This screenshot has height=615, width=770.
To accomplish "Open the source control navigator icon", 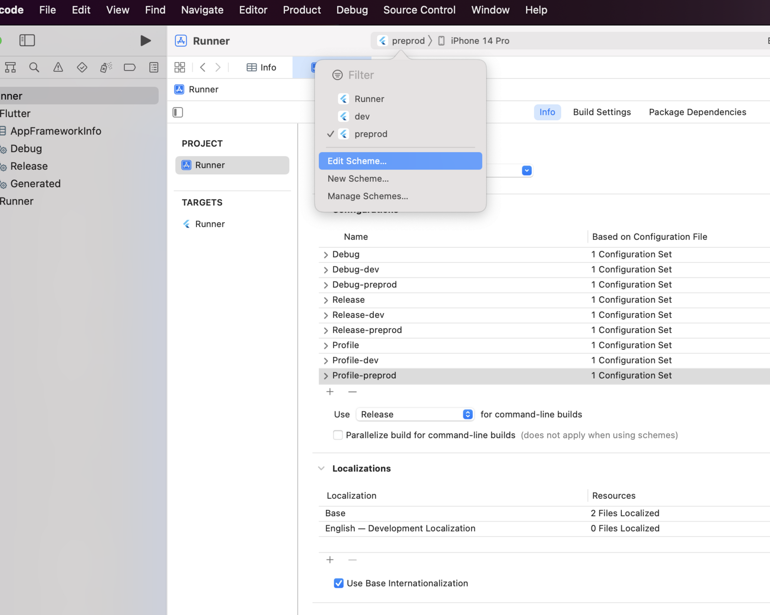I will click(10, 67).
